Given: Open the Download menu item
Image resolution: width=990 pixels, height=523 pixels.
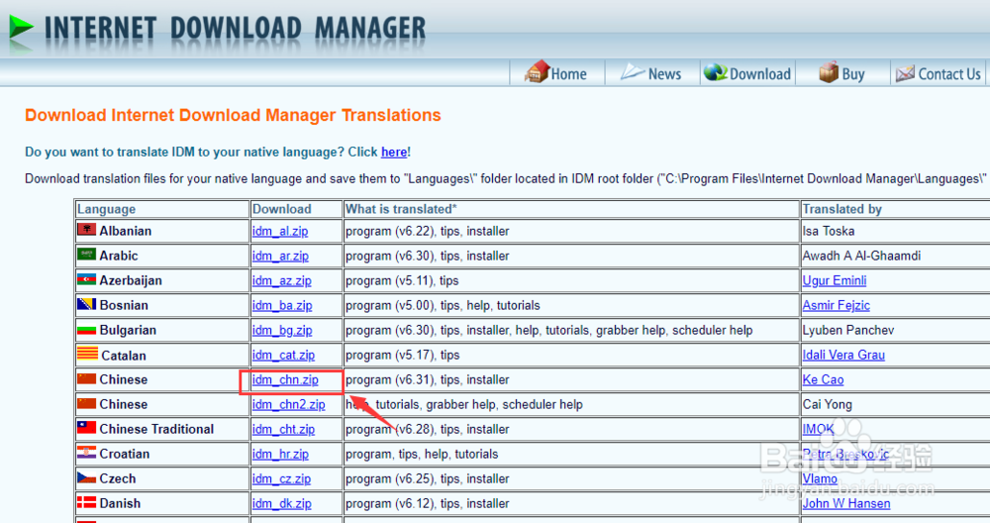Looking at the screenshot, I should (x=760, y=74).
